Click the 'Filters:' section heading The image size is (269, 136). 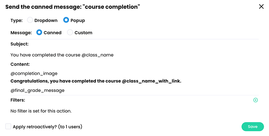(18, 100)
